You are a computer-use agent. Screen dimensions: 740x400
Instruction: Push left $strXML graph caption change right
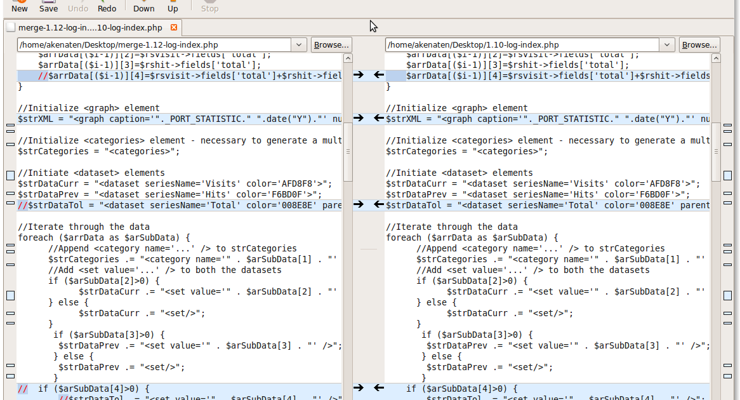click(x=359, y=117)
